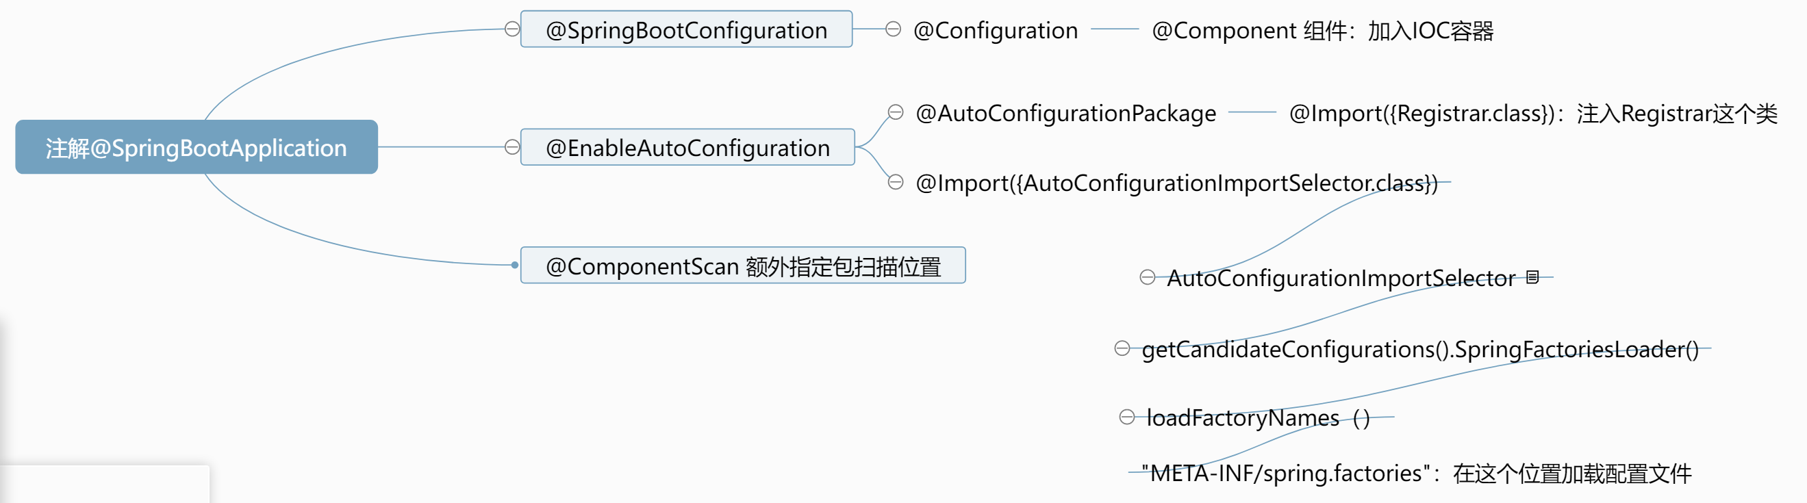The width and height of the screenshot is (1807, 503).
Task: Collapse the getCandidateConfigurations node
Action: point(1122,348)
